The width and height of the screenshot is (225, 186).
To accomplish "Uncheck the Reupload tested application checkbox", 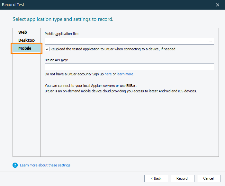I will [47, 49].
